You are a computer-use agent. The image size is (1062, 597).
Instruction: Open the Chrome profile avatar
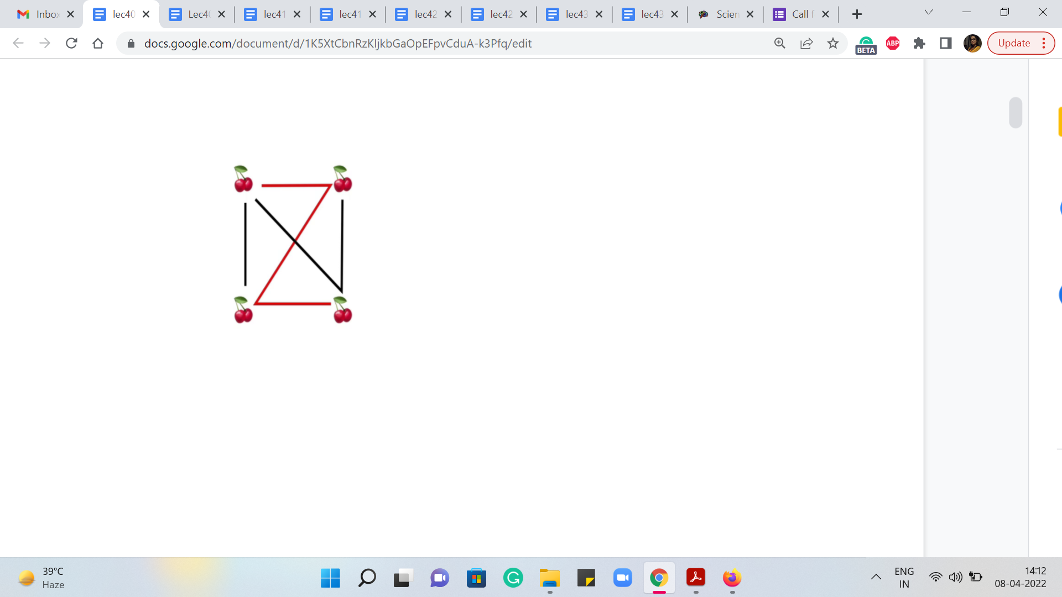tap(972, 43)
